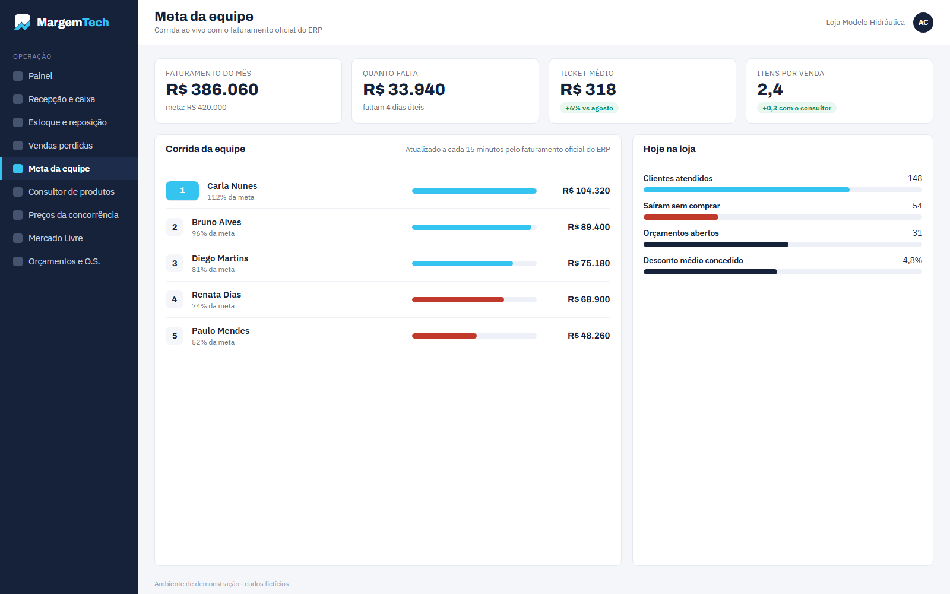The image size is (950, 594).
Task: Click the Desconto médio concedido bar
Action: click(783, 272)
